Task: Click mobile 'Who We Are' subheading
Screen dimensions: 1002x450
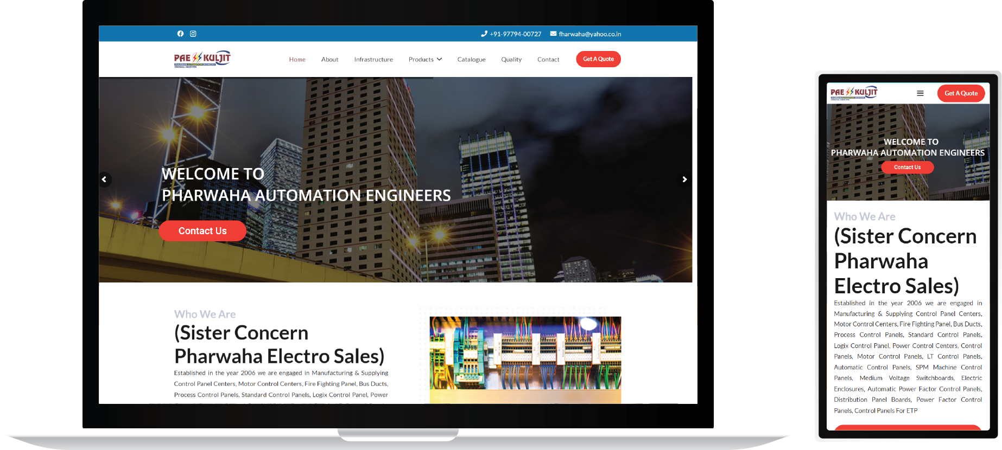Action: pyautogui.click(x=865, y=217)
